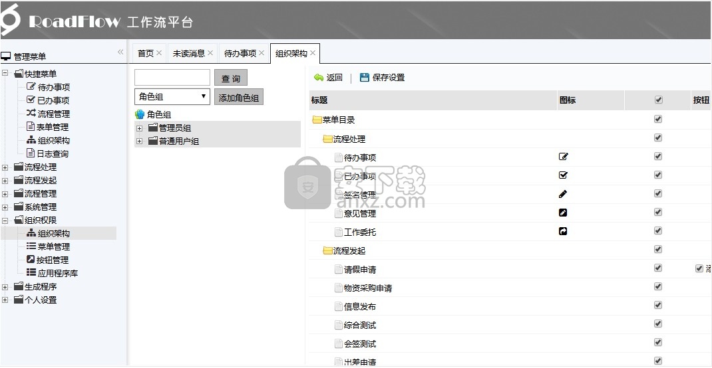Open the 角色组 dropdown
This screenshot has height=368, width=712.
click(x=172, y=96)
